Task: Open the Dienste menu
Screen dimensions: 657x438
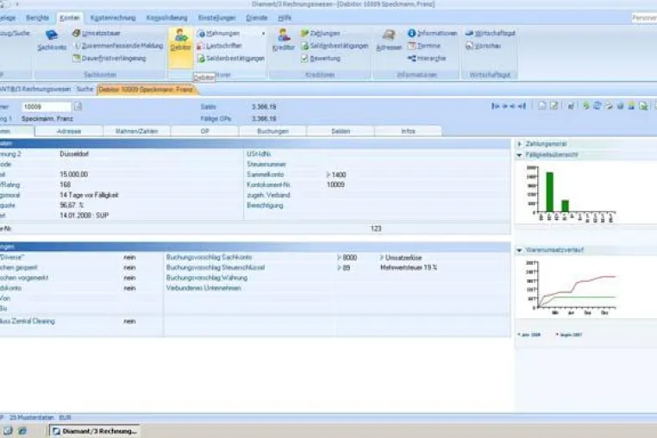Action: click(257, 18)
